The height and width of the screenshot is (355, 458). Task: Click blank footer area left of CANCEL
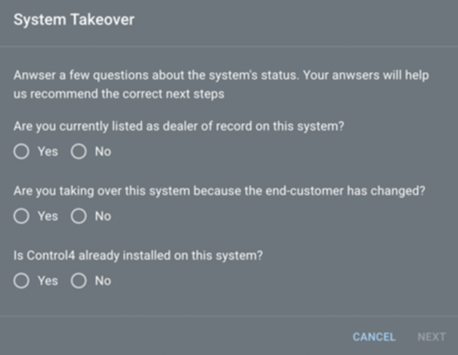[x=173, y=337]
